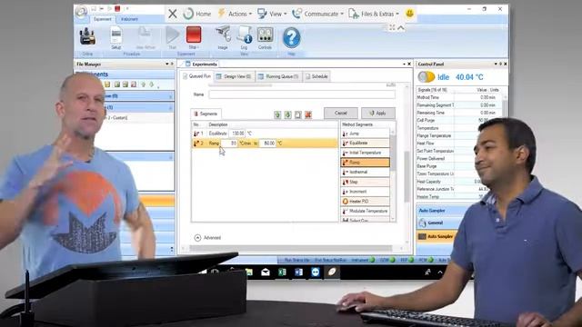Click the white page icon above segments
Viewport: 582px width, 327px height.
tap(297, 115)
